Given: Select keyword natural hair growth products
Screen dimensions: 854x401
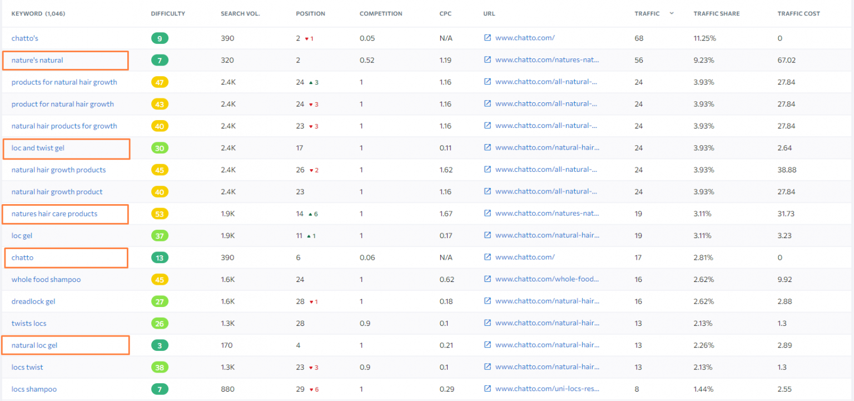Looking at the screenshot, I should click(x=58, y=170).
